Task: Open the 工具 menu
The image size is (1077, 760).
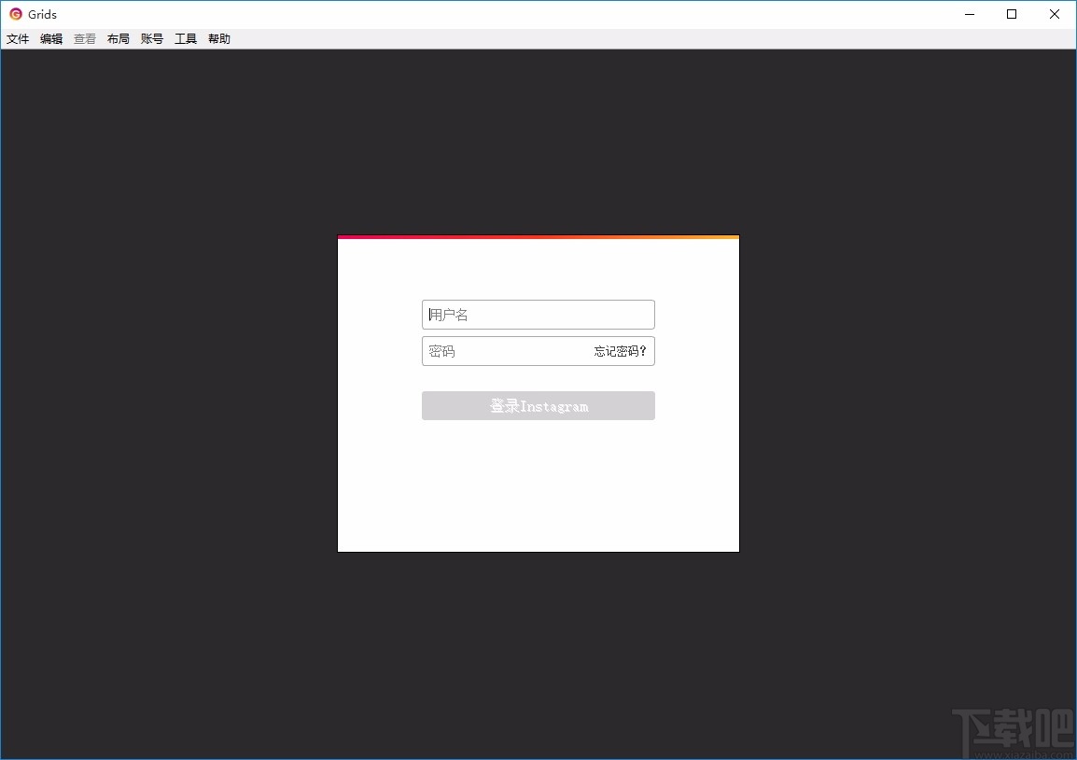Action: [x=186, y=39]
